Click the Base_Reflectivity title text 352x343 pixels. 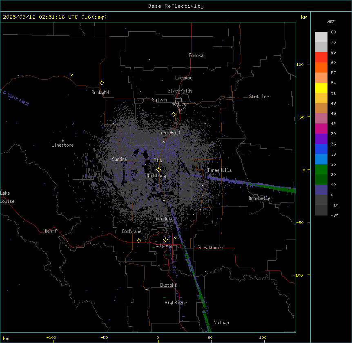(x=176, y=6)
